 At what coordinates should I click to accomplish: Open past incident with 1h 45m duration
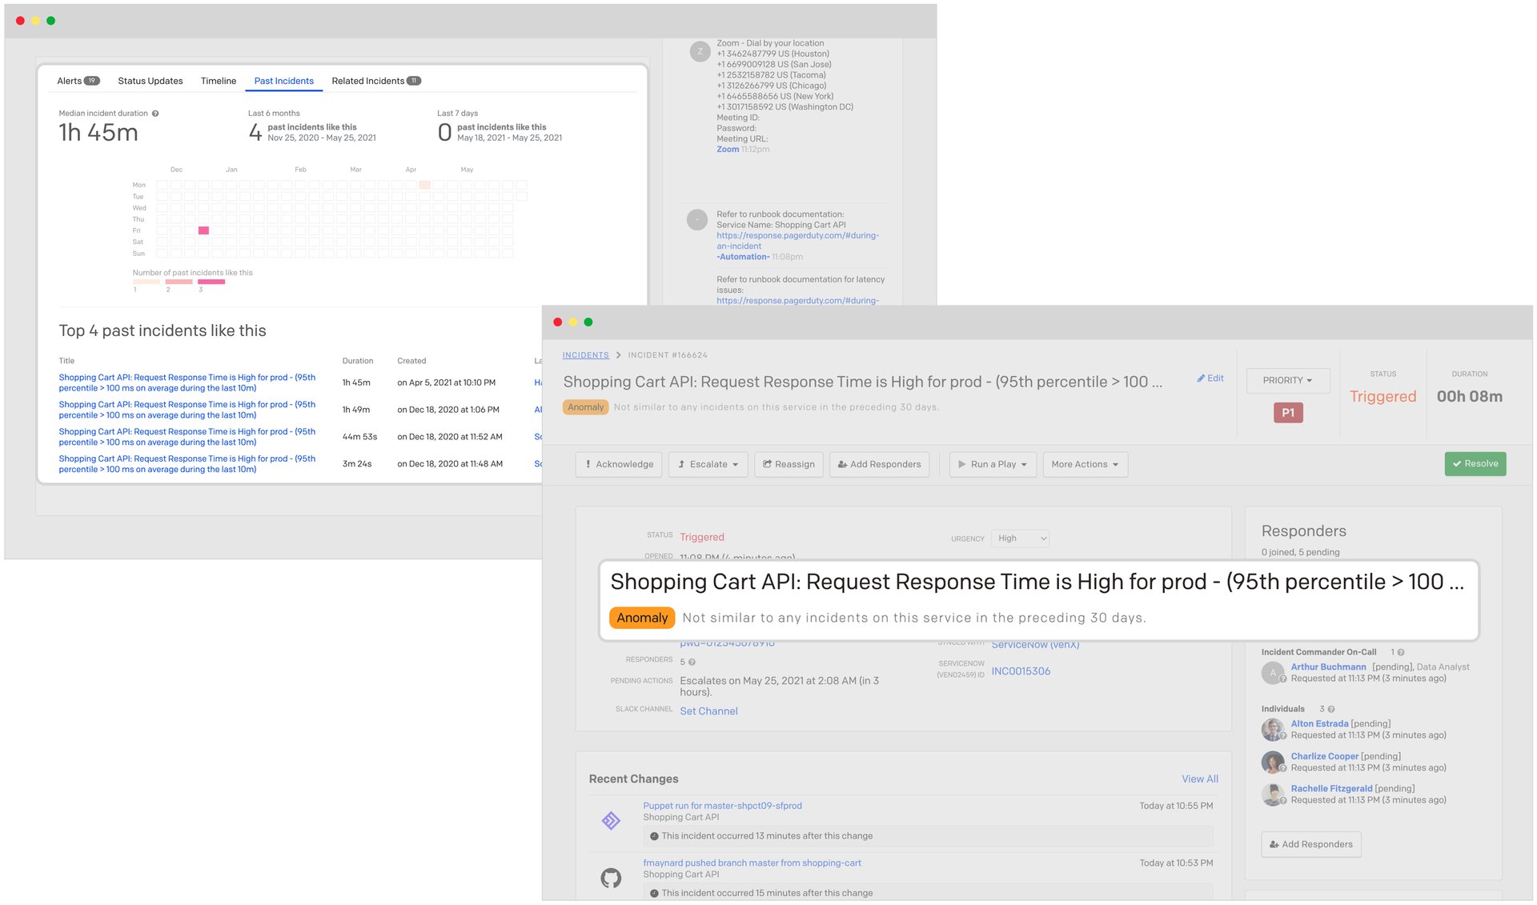click(x=187, y=382)
